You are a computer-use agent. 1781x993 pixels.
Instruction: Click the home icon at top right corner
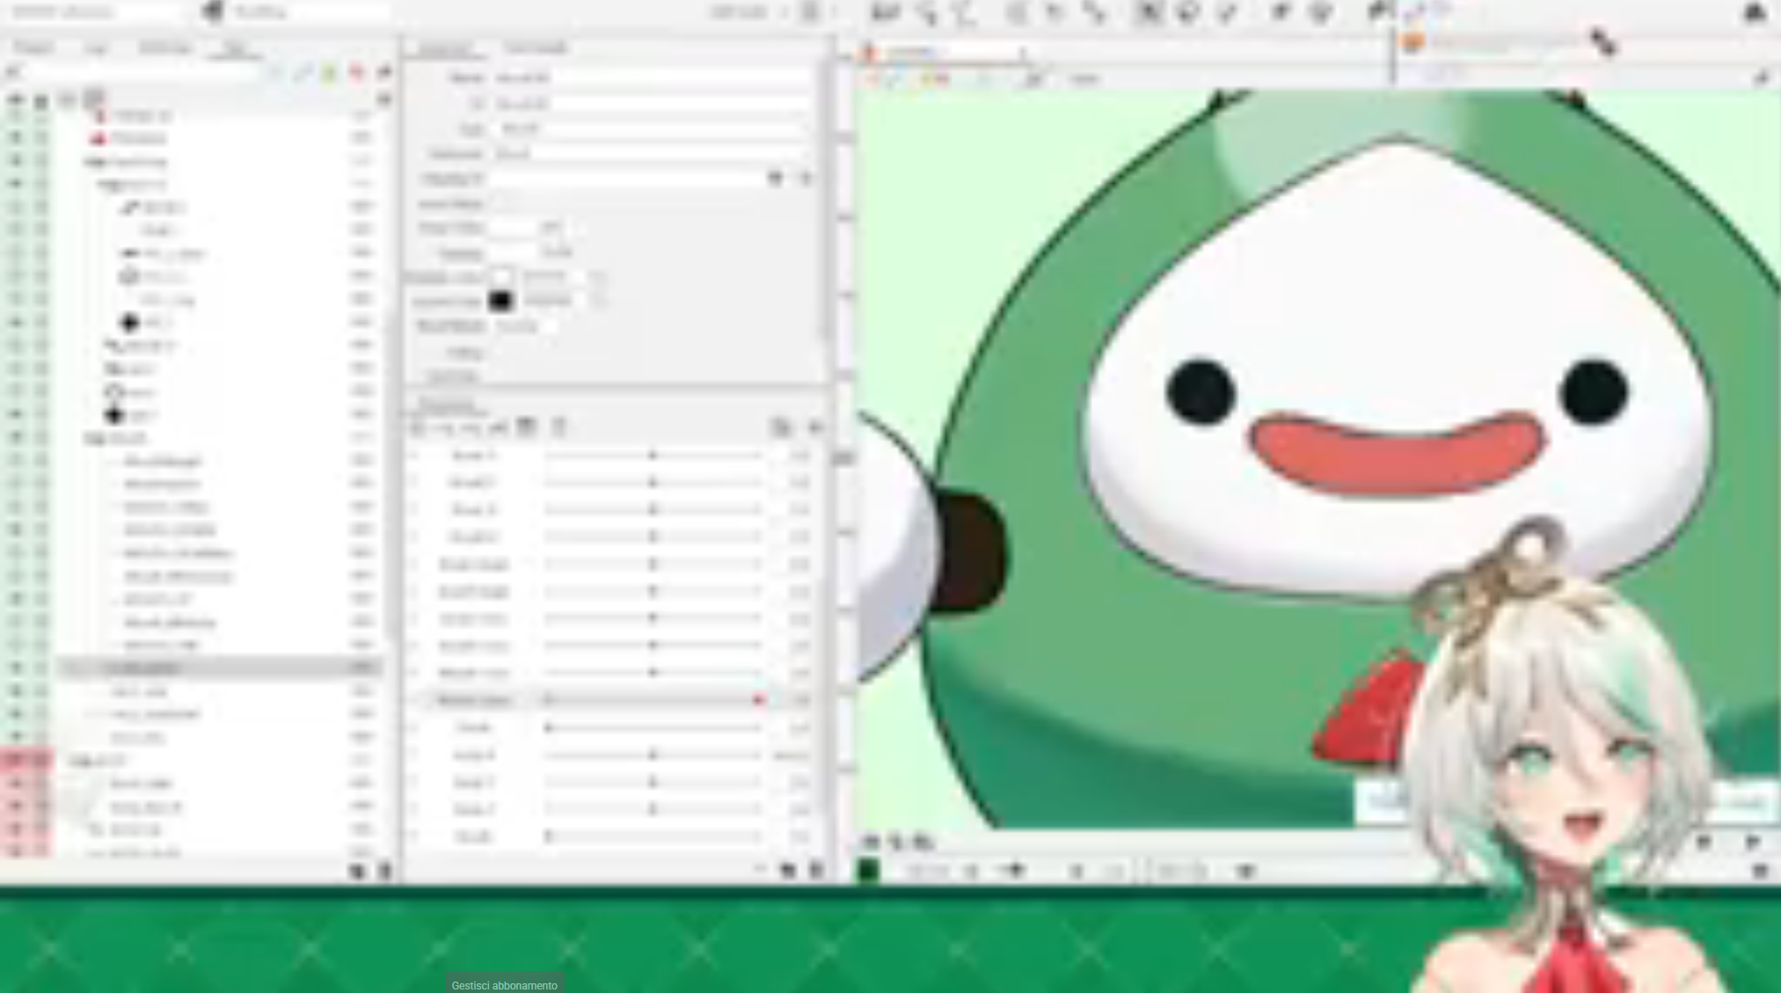[x=1754, y=12]
